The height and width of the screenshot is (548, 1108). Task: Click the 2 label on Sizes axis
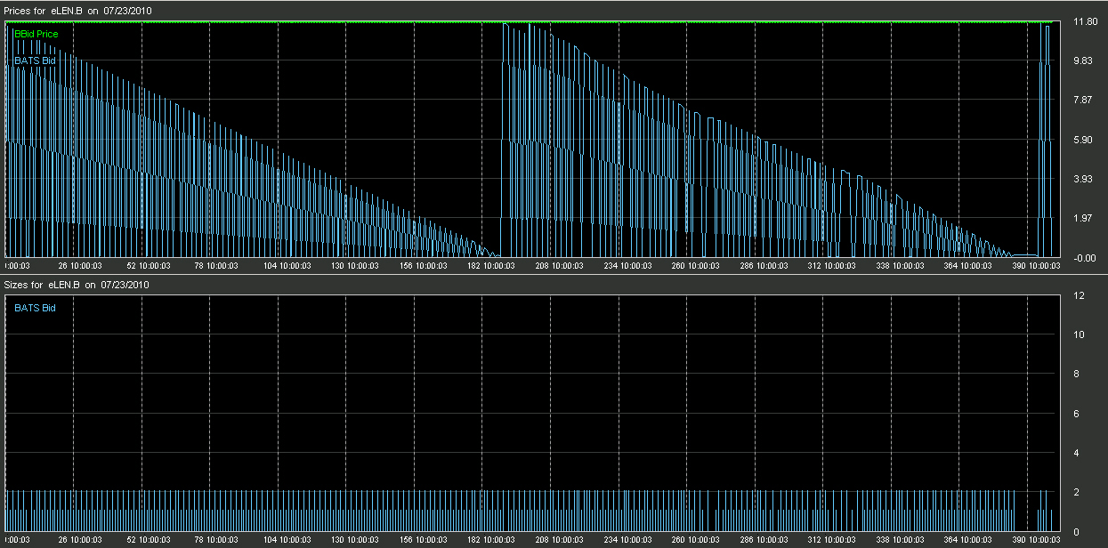[x=1077, y=492]
